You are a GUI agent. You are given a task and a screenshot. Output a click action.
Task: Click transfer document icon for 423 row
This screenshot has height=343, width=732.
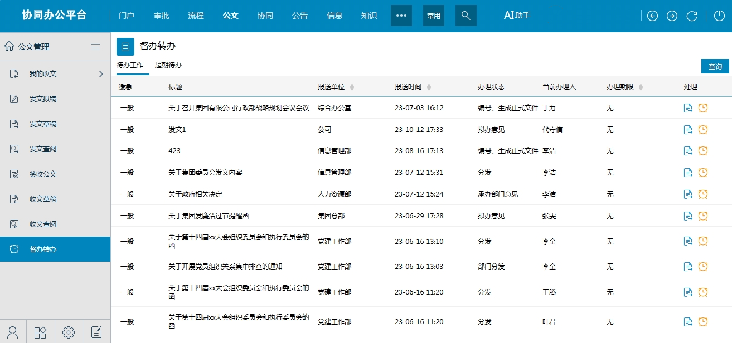(688, 151)
